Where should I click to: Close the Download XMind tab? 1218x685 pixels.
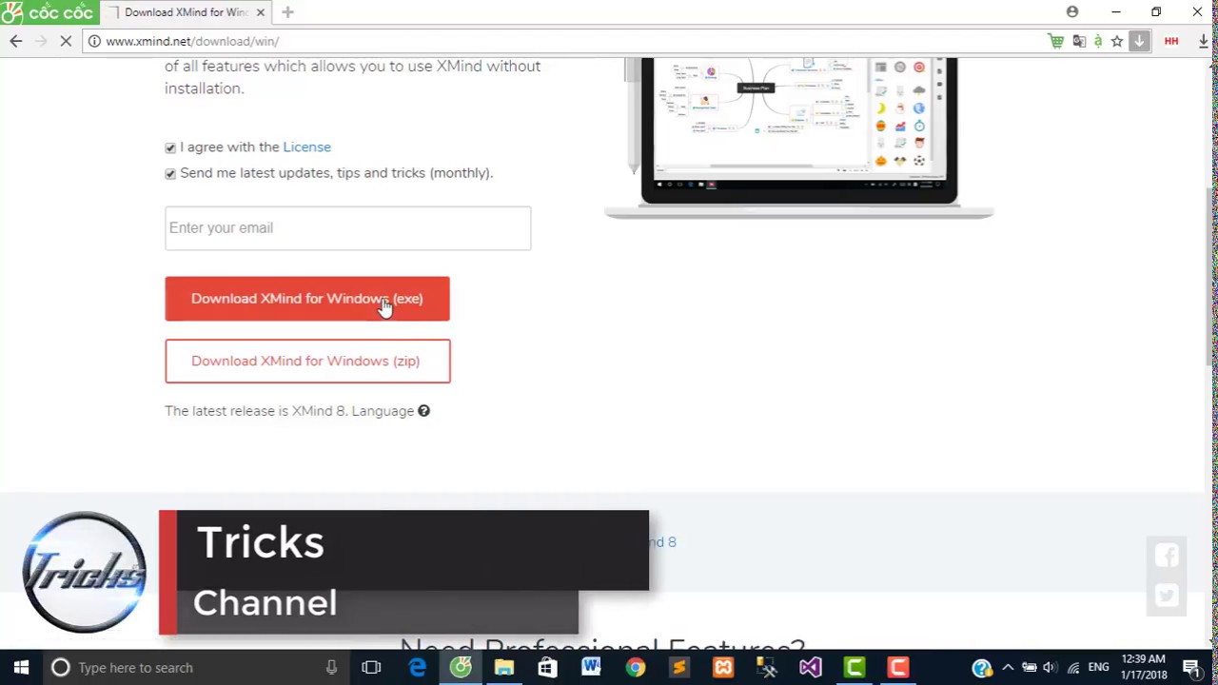(260, 12)
